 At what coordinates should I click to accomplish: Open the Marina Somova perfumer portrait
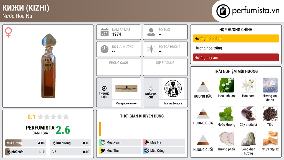173,89
